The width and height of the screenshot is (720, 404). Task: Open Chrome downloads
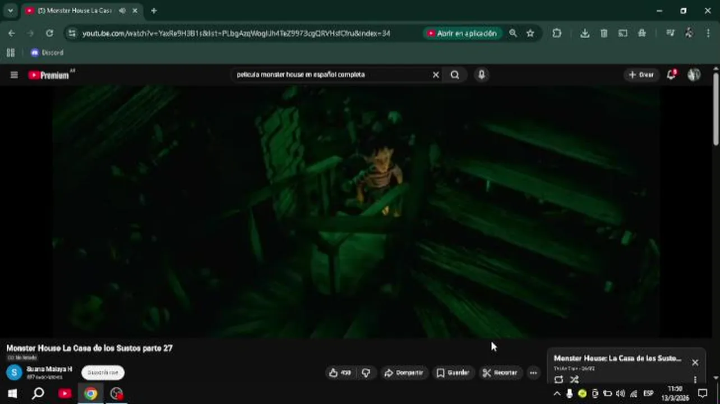click(585, 34)
